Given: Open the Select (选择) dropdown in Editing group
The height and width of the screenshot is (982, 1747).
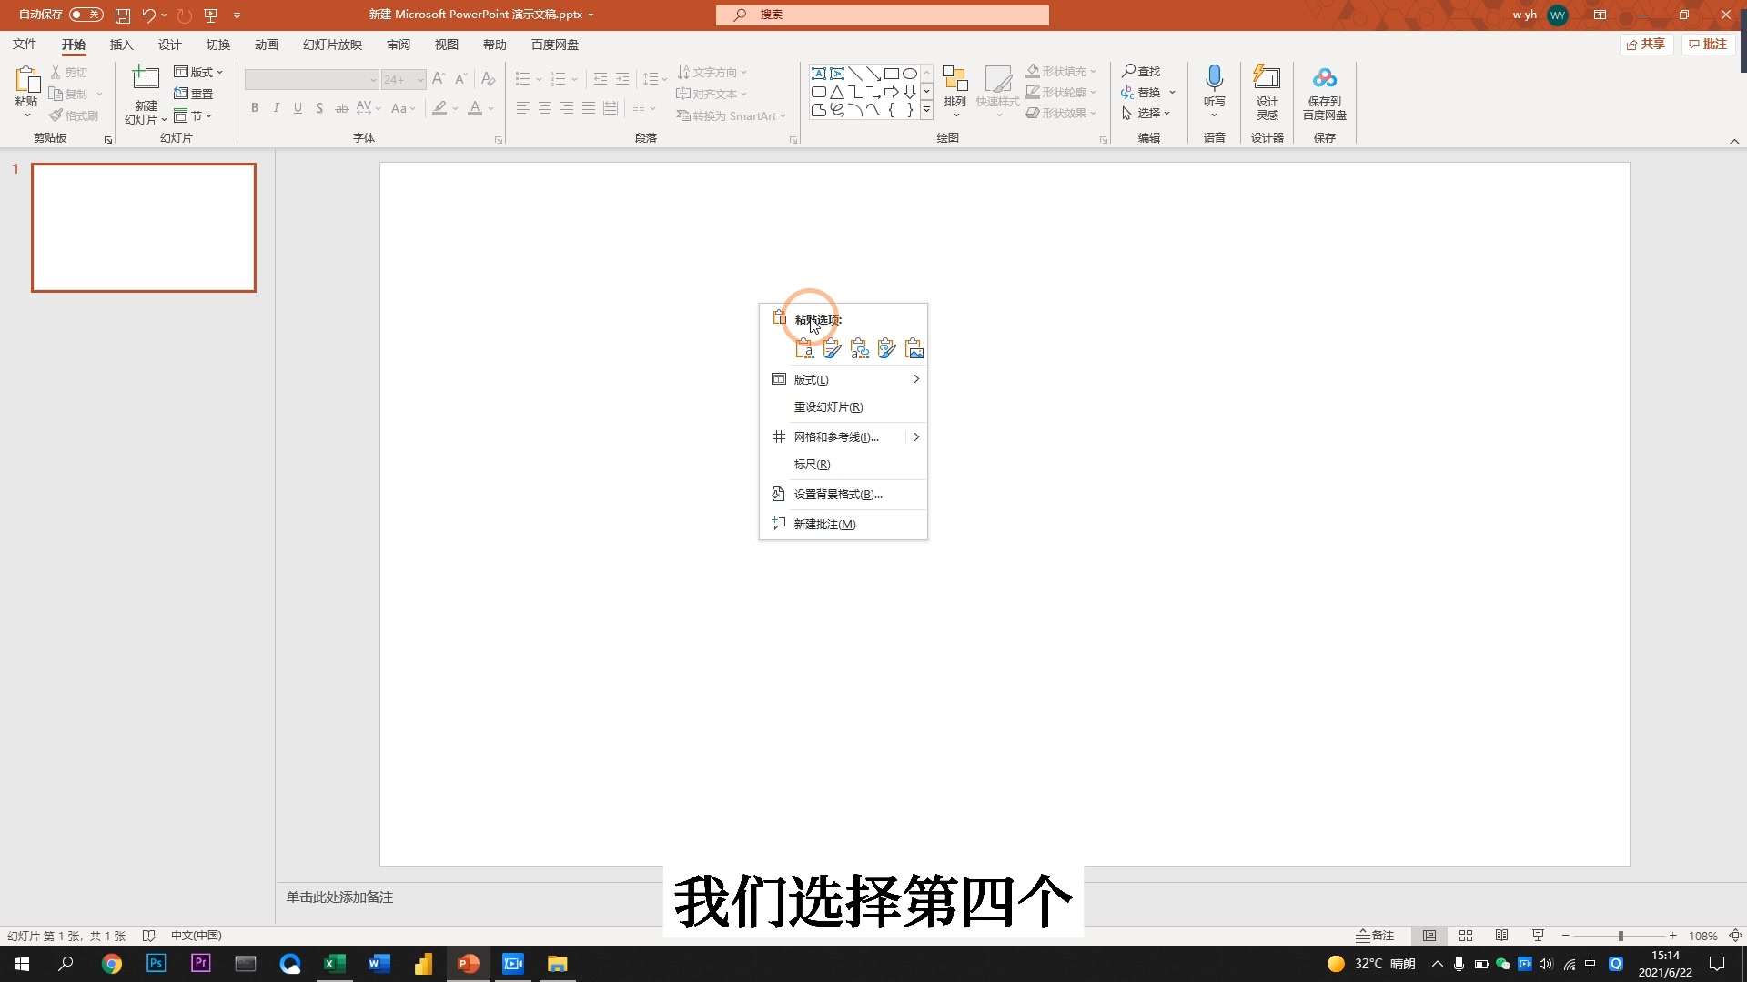Looking at the screenshot, I should (x=1147, y=114).
